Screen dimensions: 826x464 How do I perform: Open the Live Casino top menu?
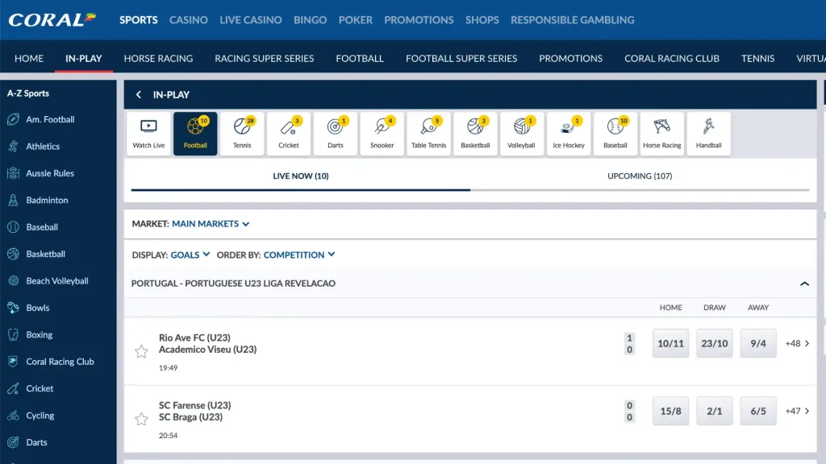[x=251, y=20]
